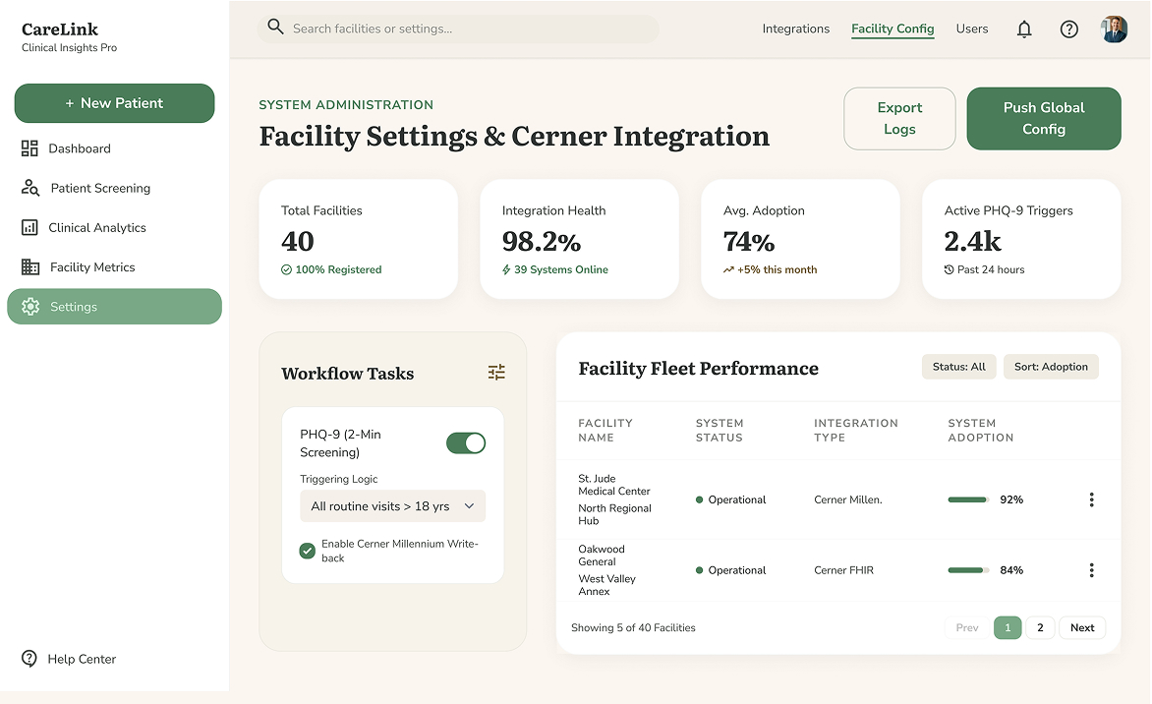Viewport: 1152px width, 704px height.
Task: Click the Avg. Adoption card
Action: pyautogui.click(x=801, y=239)
